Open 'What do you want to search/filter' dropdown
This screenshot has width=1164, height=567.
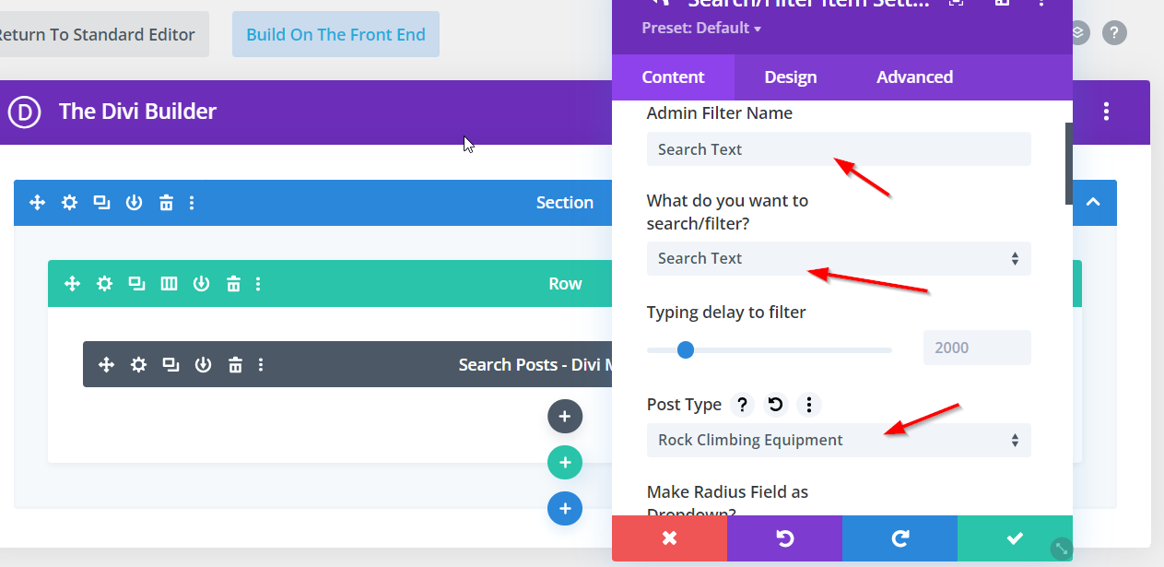838,259
